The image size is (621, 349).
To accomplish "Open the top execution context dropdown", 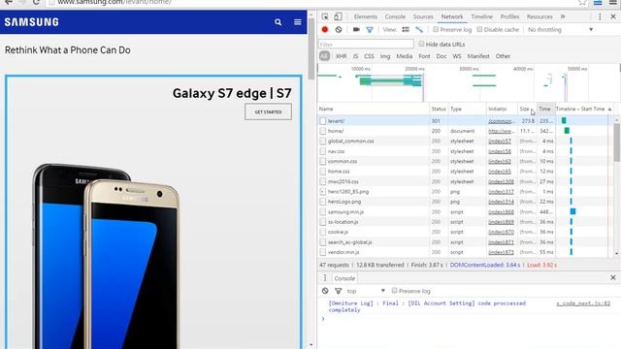I will (366, 291).
